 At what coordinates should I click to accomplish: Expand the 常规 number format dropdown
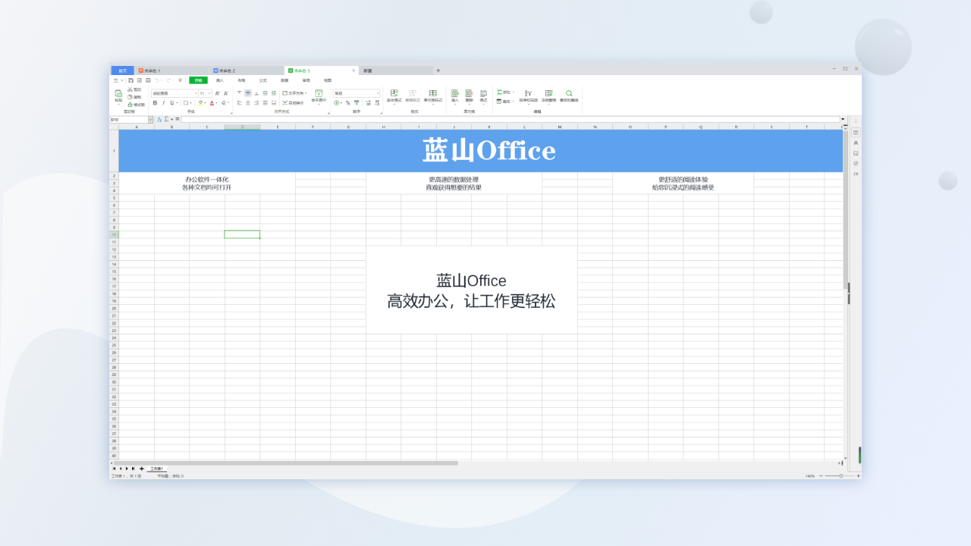pos(378,93)
